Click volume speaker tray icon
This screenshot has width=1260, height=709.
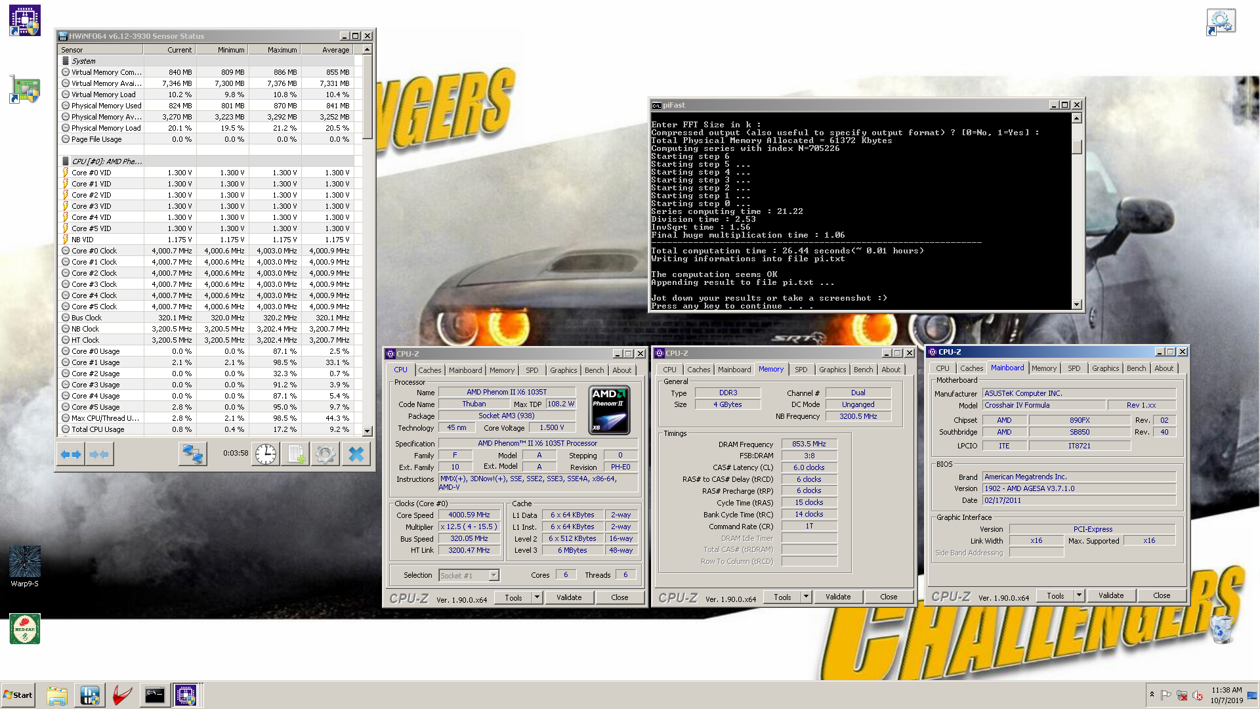(x=1198, y=695)
